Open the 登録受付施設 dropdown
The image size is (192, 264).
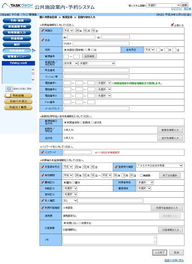[159, 166]
